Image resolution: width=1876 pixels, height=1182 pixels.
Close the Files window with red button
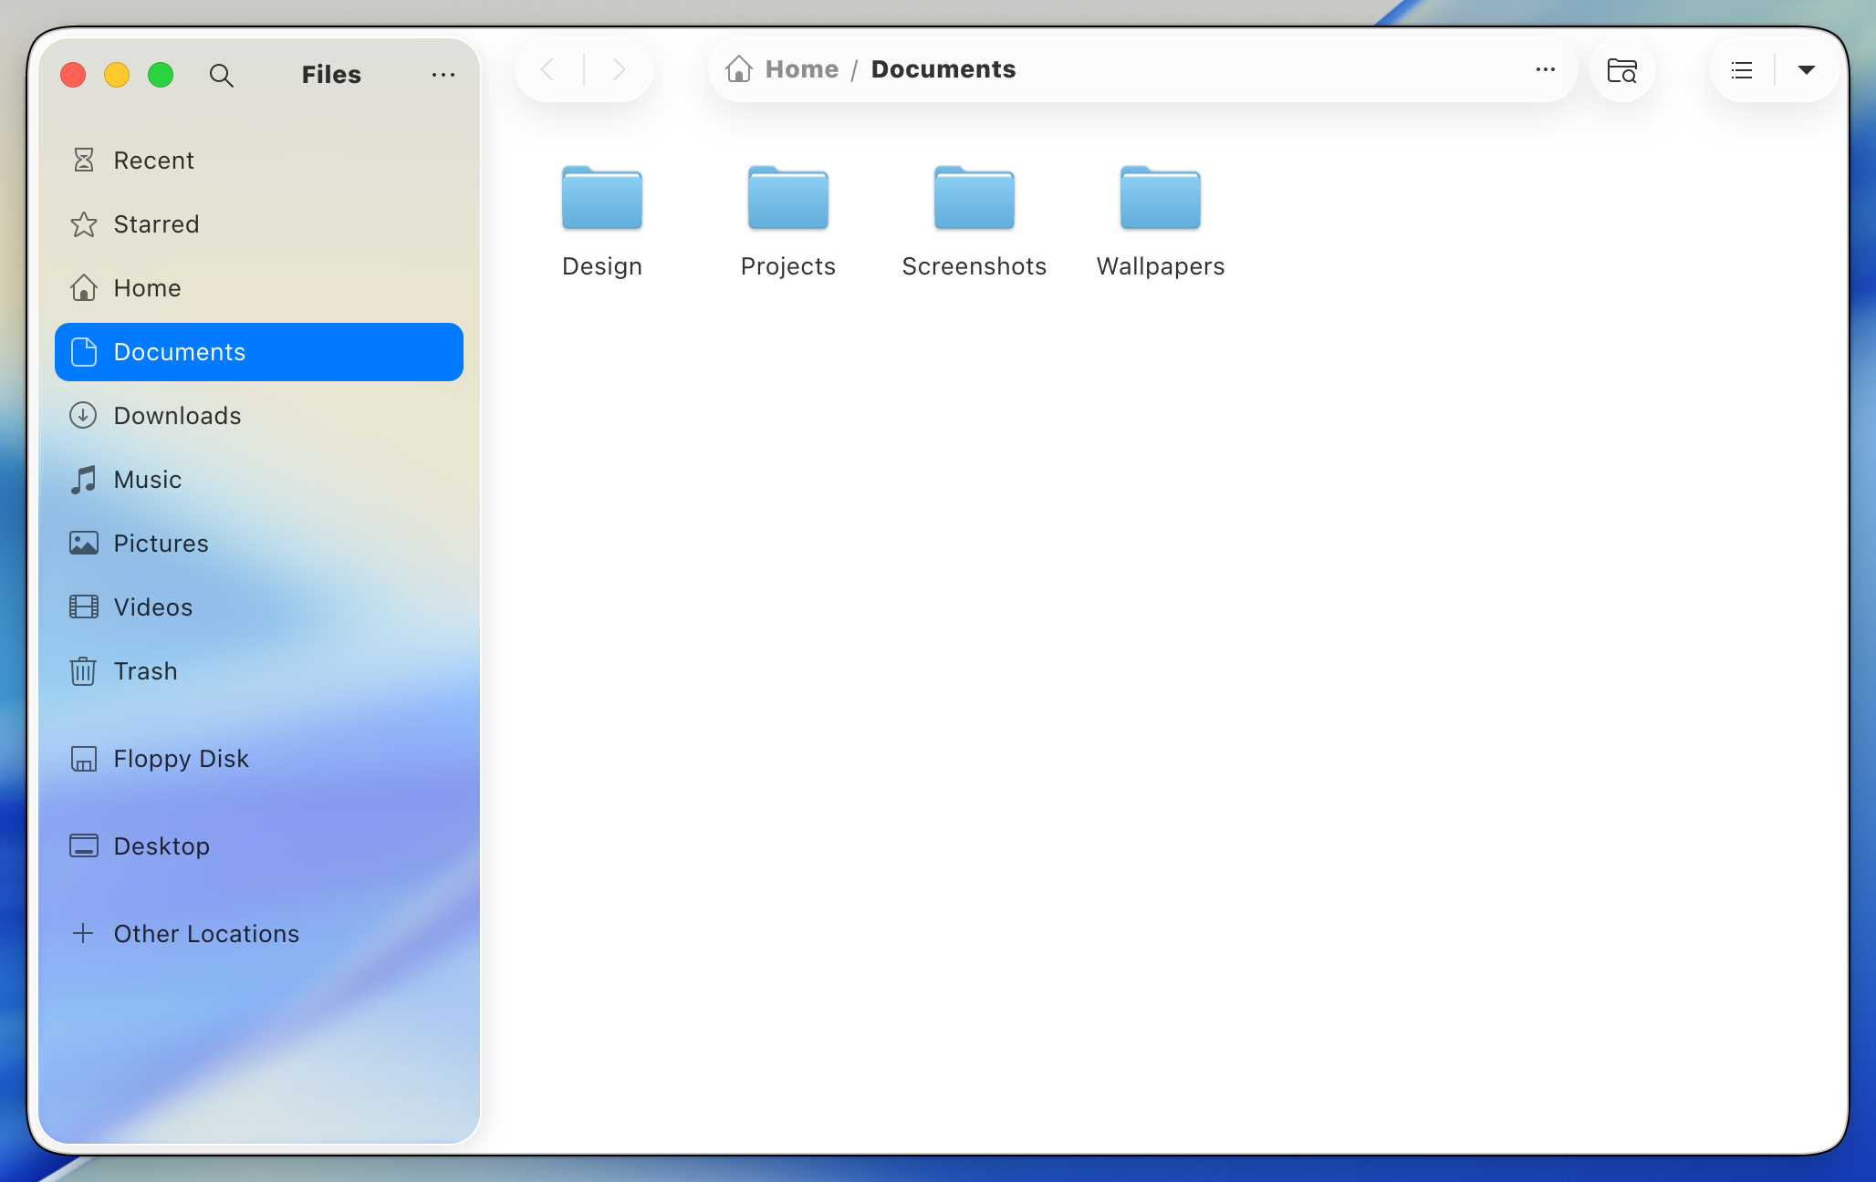click(x=73, y=75)
